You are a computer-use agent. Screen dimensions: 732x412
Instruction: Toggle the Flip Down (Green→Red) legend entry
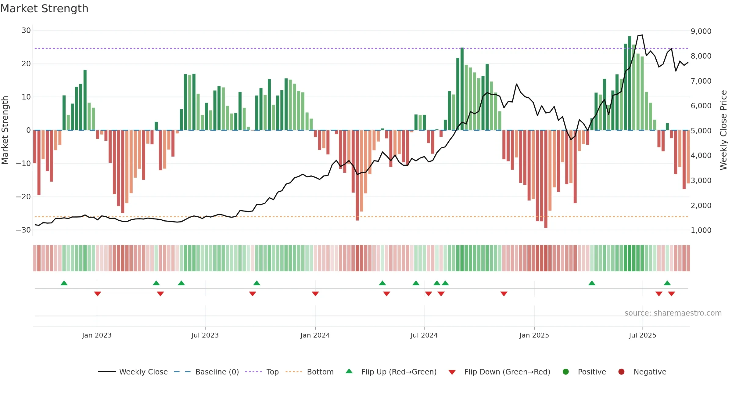pyautogui.click(x=499, y=372)
